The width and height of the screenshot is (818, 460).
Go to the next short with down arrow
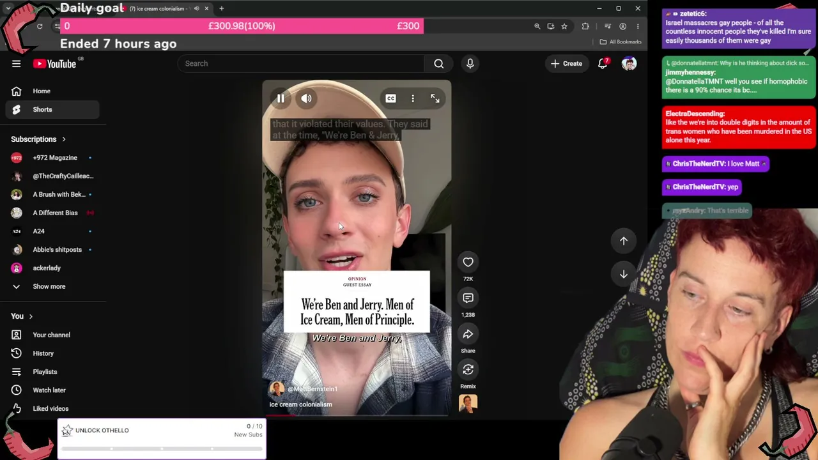(x=624, y=274)
